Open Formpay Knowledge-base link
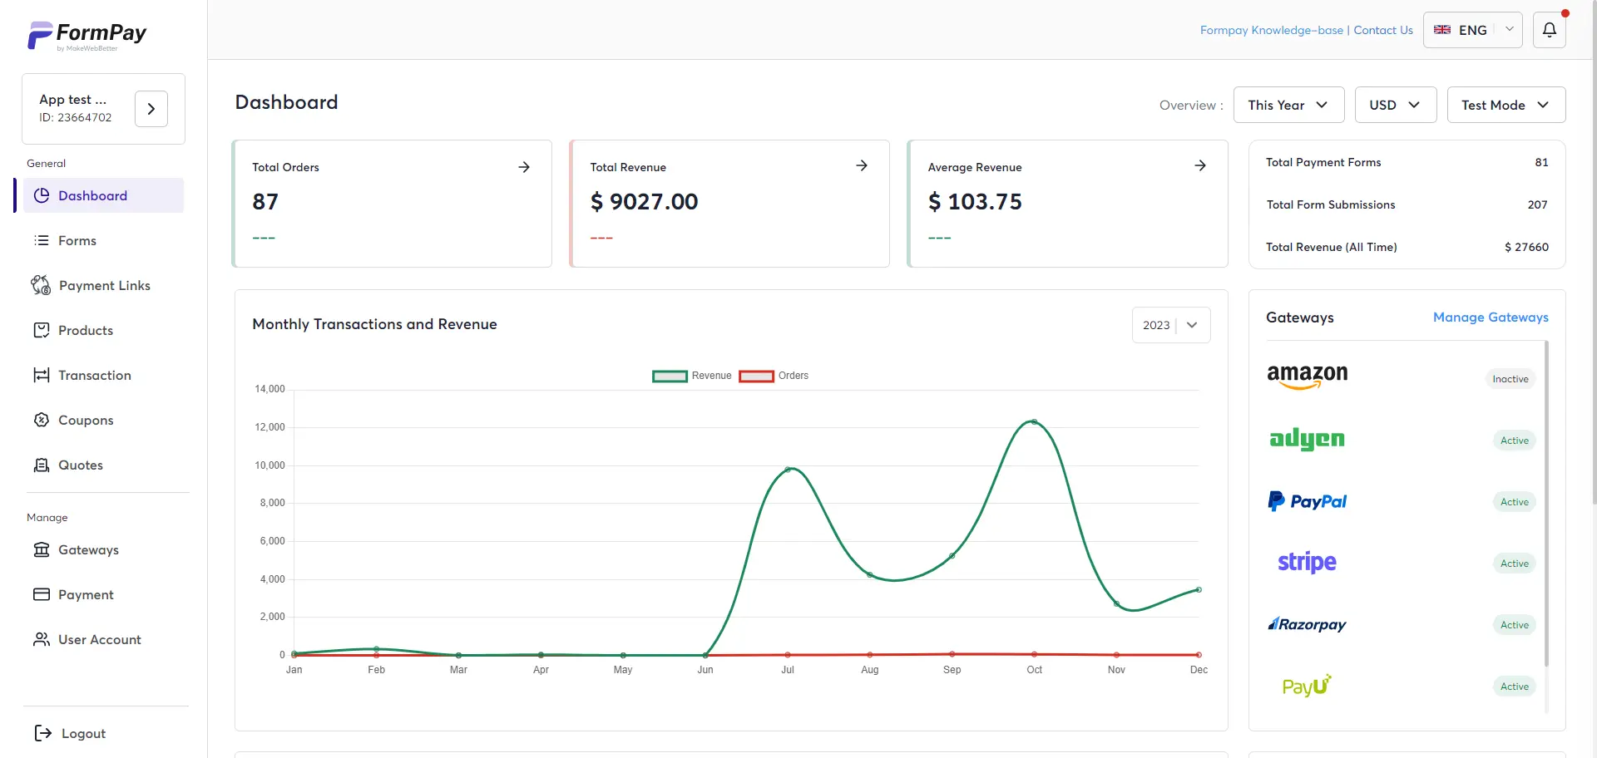Screen dimensions: 1597x758 [x=1271, y=30]
